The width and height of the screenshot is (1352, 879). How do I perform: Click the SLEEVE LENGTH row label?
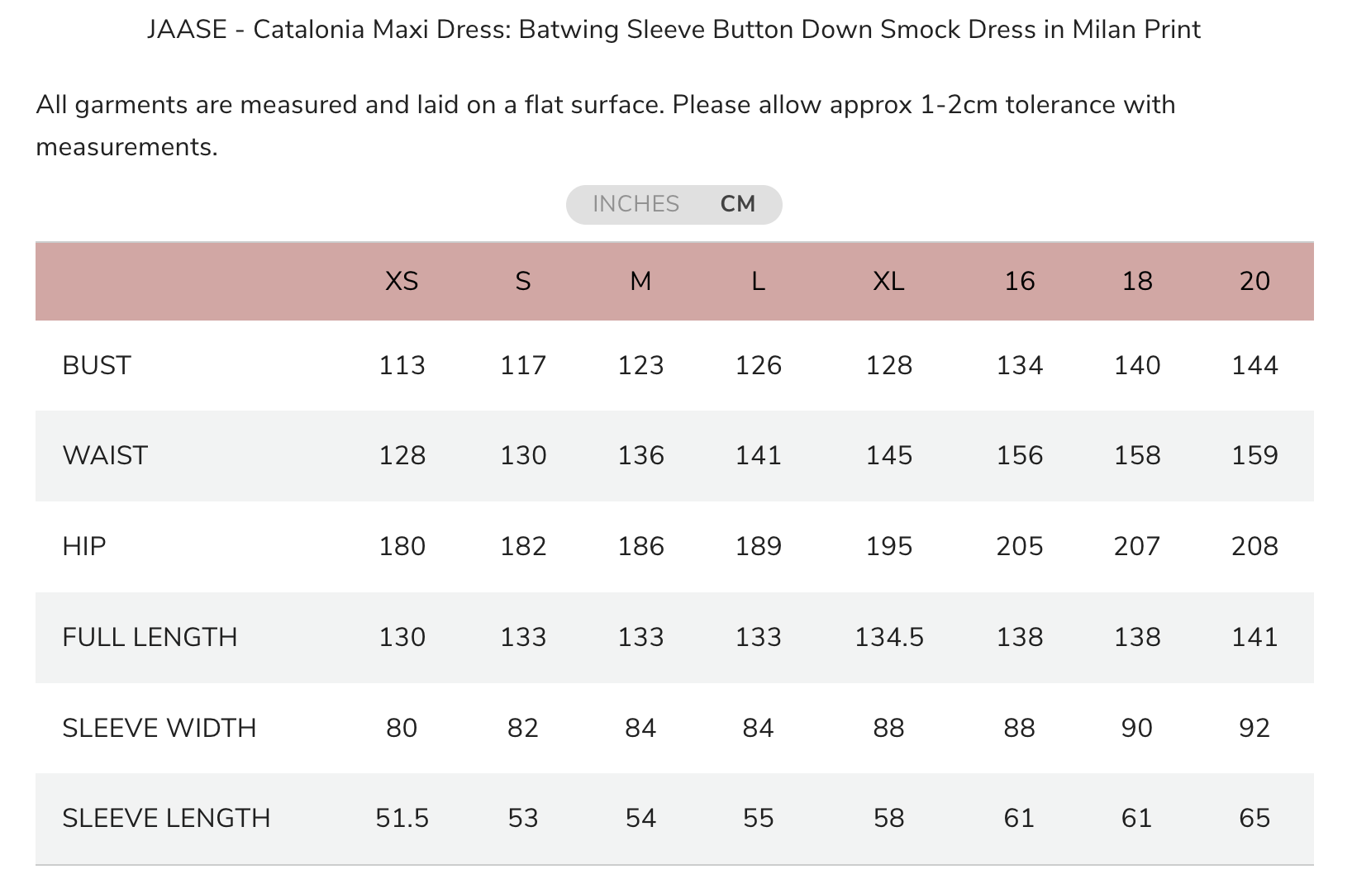[x=166, y=818]
